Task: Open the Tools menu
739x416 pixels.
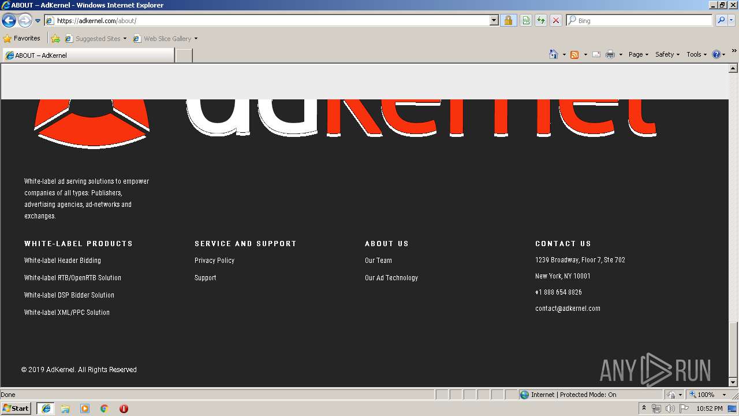Action: [697, 54]
